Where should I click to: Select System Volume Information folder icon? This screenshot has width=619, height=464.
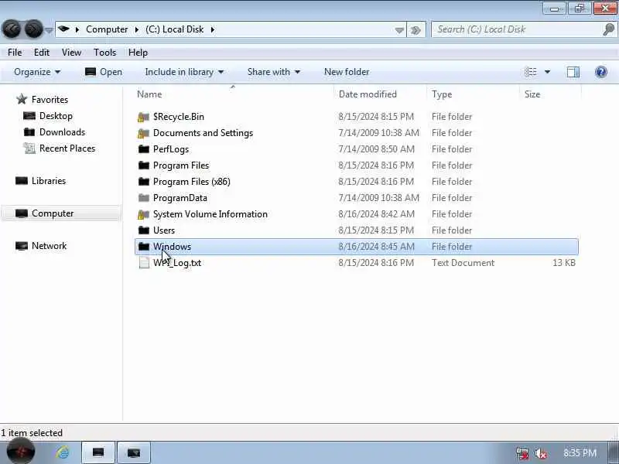point(144,214)
